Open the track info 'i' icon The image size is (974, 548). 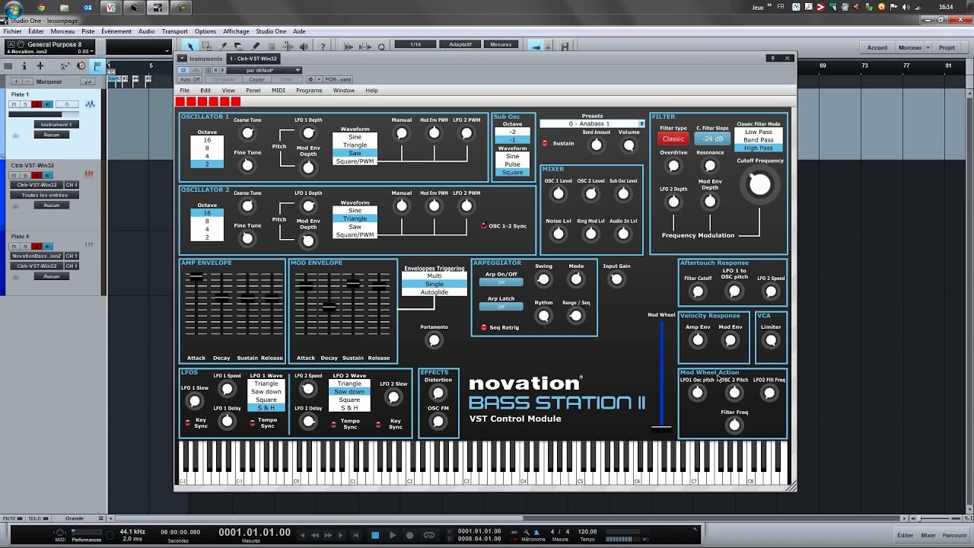[x=24, y=65]
